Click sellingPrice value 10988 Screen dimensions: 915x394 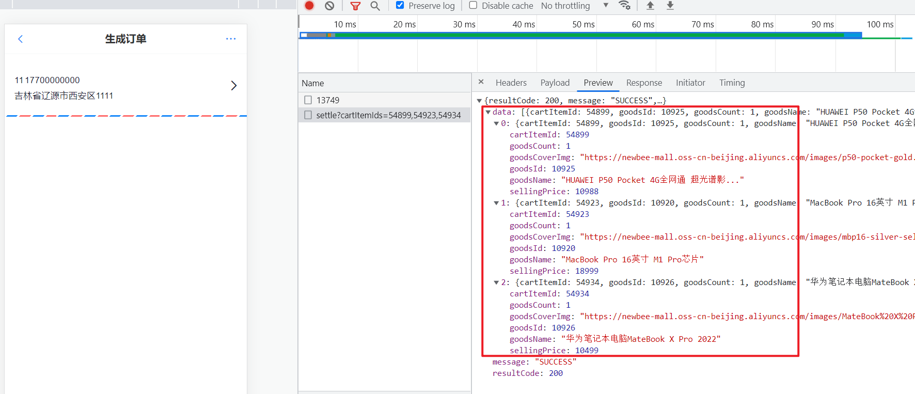click(587, 192)
